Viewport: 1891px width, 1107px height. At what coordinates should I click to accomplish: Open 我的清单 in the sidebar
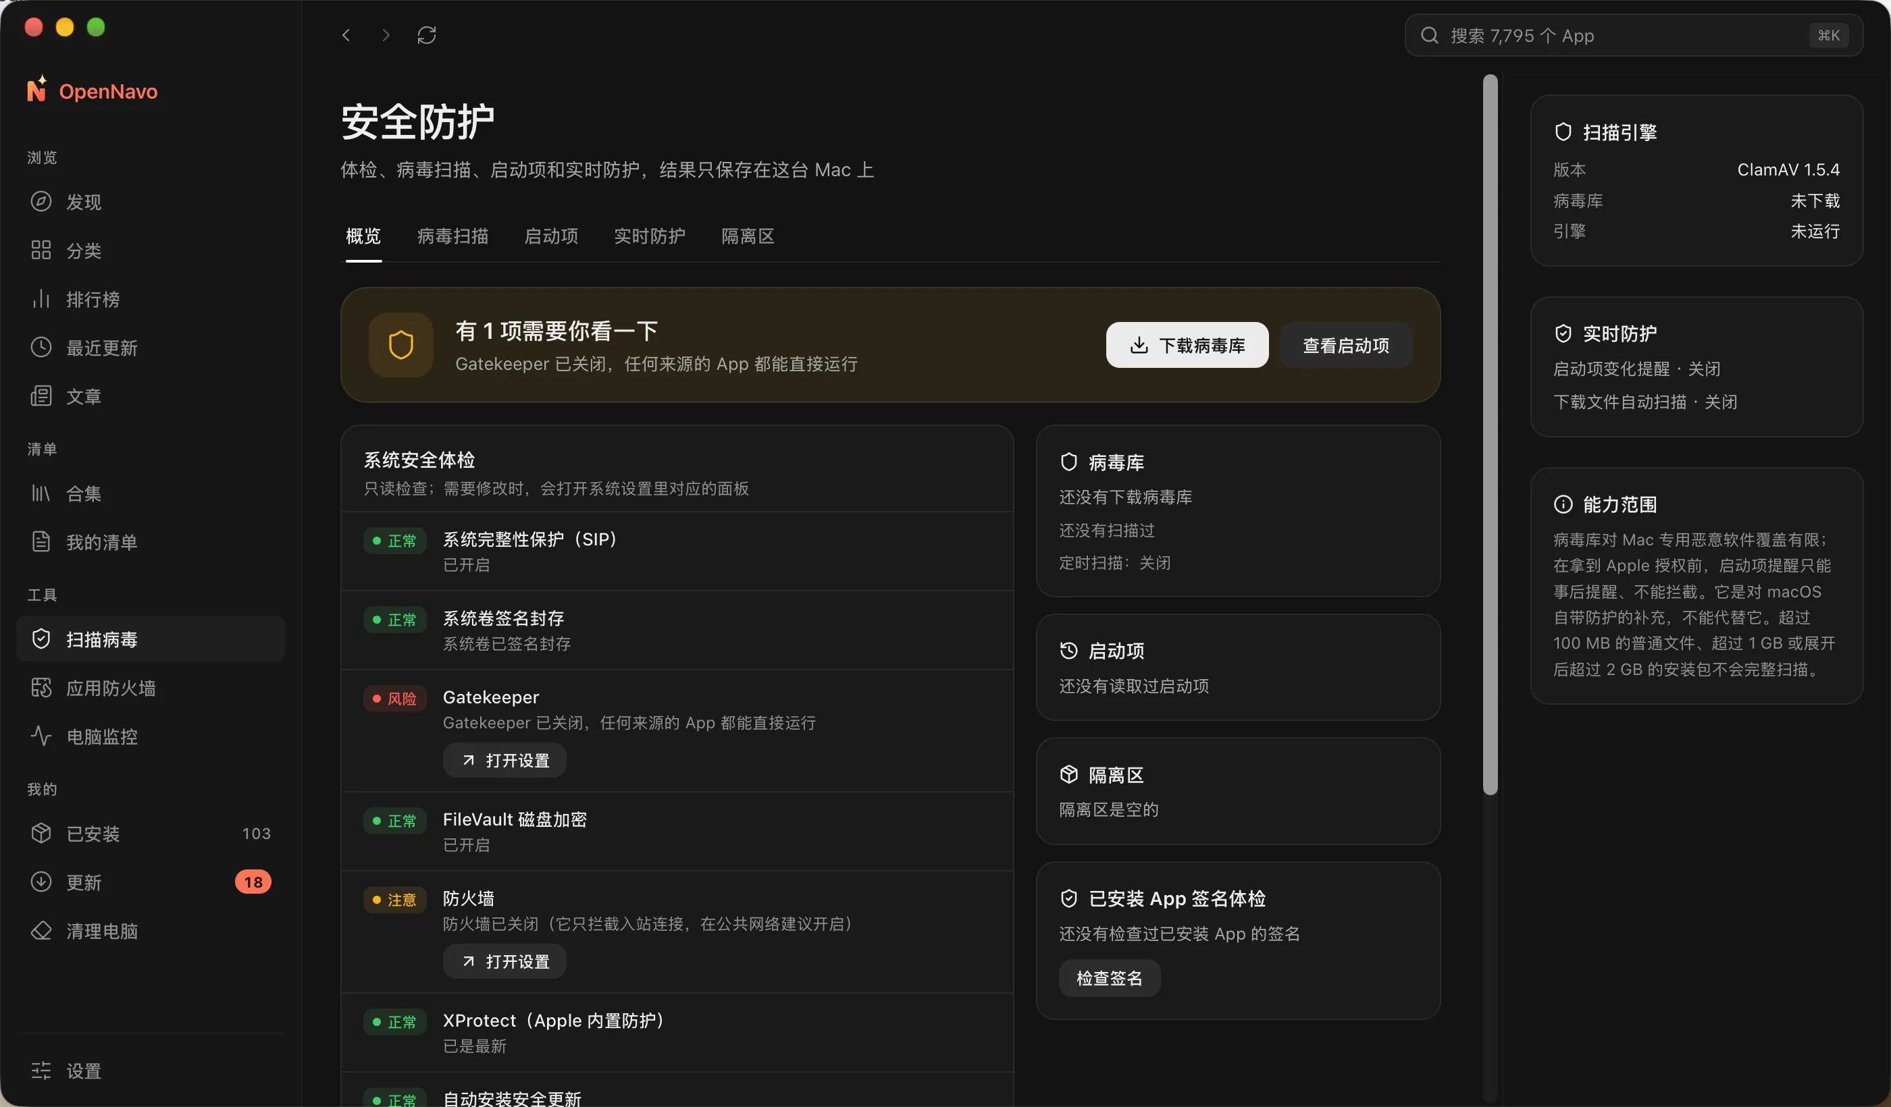click(150, 542)
